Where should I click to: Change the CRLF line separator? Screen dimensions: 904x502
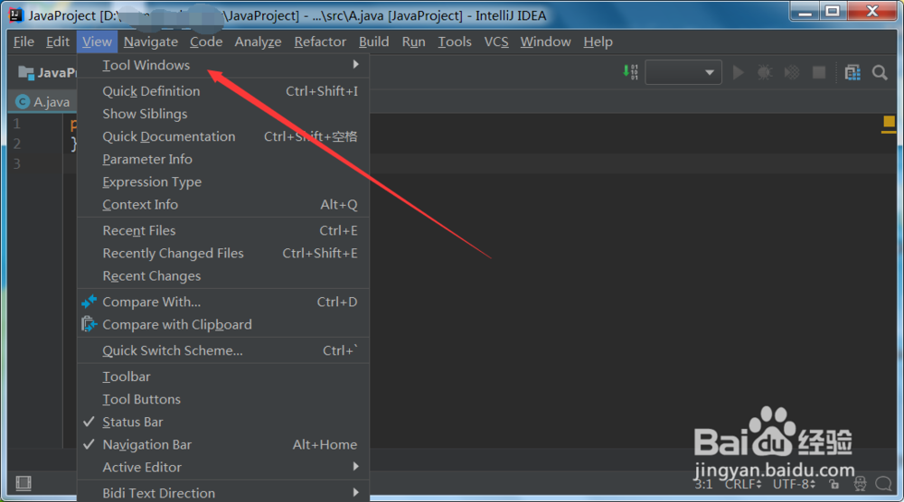coord(744,484)
